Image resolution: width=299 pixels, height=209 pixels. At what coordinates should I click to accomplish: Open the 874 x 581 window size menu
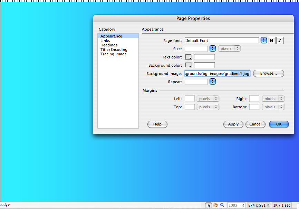pos(258,205)
